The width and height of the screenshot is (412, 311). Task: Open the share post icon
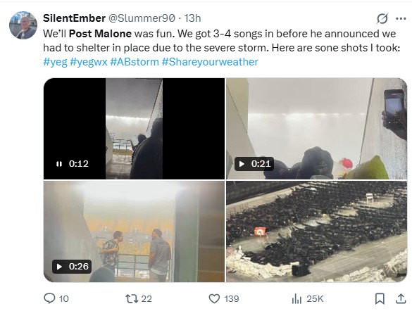point(401,298)
